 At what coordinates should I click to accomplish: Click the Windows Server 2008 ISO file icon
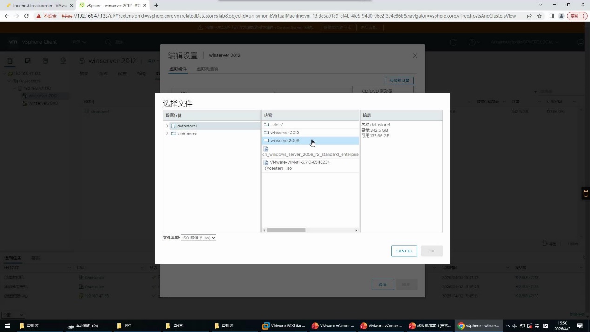pos(266,149)
